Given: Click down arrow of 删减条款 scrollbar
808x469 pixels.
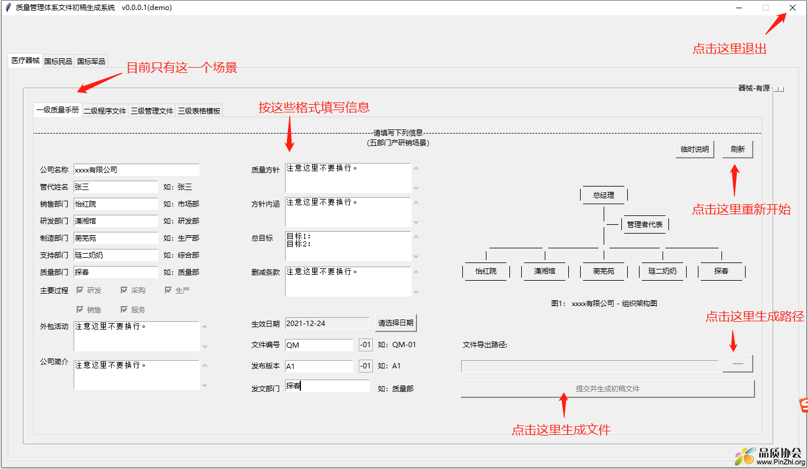Looking at the screenshot, I should point(416,291).
